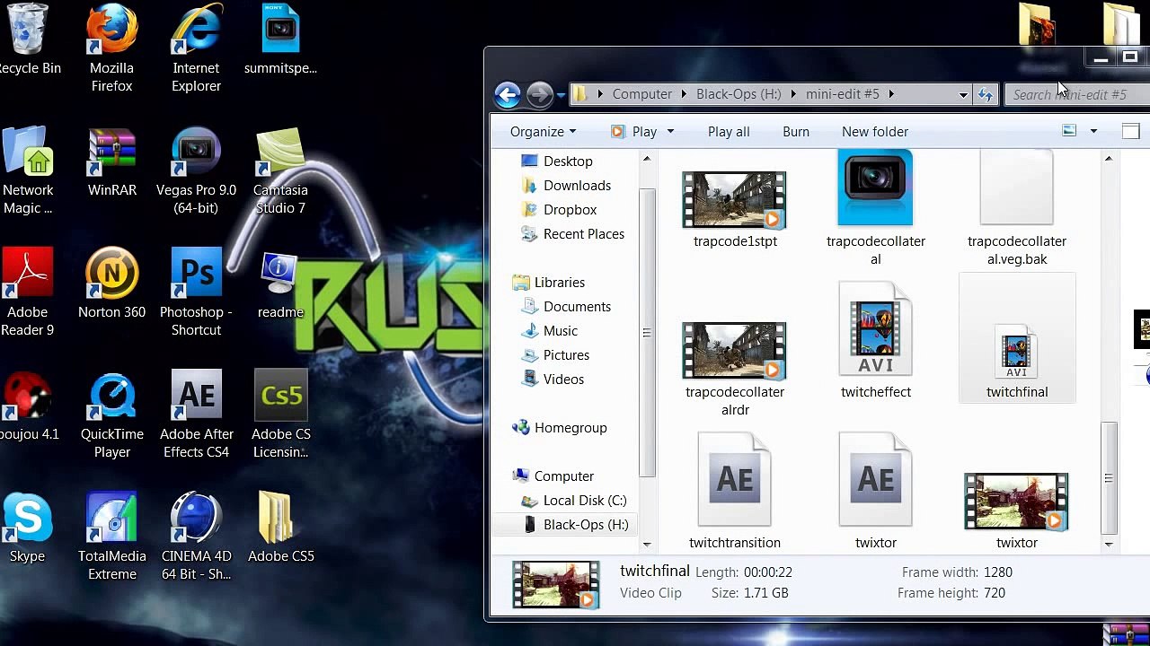Open Vegas Pro 9.0 (64-bit) shortcut
1150x646 pixels.
click(196, 170)
